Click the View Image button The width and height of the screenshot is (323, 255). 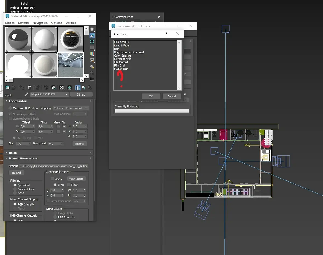pyautogui.click(x=76, y=179)
